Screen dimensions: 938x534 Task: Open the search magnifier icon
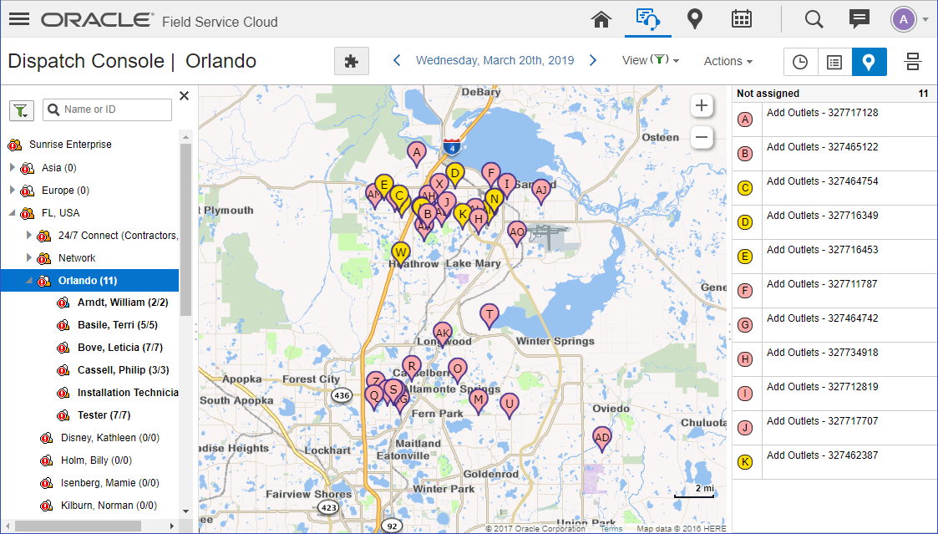tap(814, 19)
